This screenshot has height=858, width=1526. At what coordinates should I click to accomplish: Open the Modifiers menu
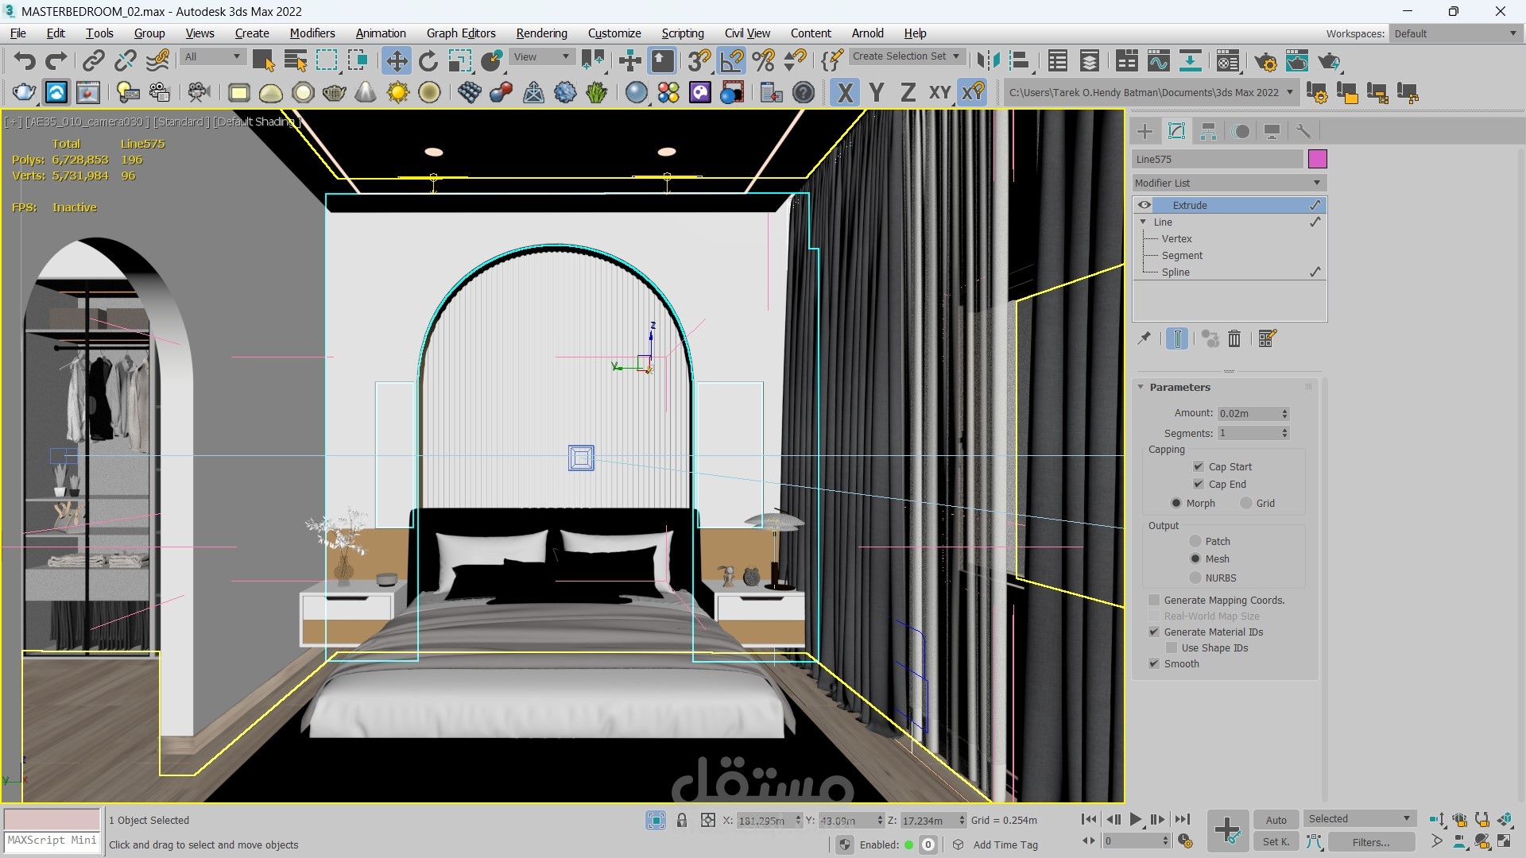312,33
